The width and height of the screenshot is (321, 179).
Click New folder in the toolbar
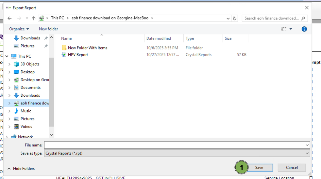click(x=48, y=29)
